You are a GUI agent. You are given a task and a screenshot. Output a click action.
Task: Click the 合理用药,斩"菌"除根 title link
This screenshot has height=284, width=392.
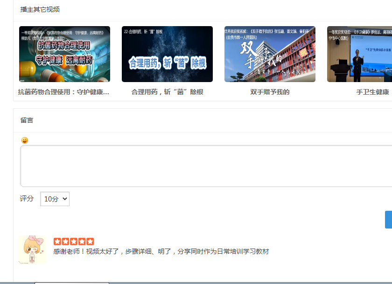point(167,92)
